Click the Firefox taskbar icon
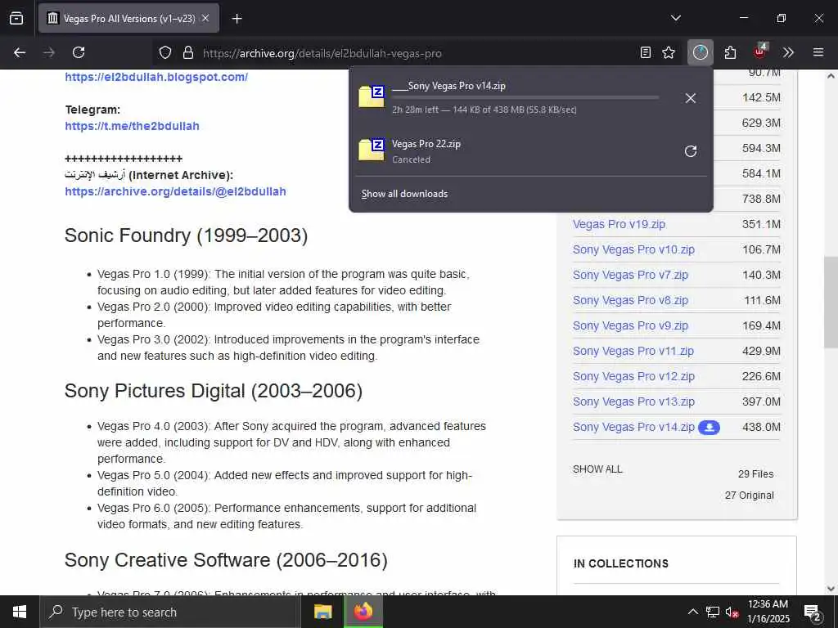 (363, 612)
